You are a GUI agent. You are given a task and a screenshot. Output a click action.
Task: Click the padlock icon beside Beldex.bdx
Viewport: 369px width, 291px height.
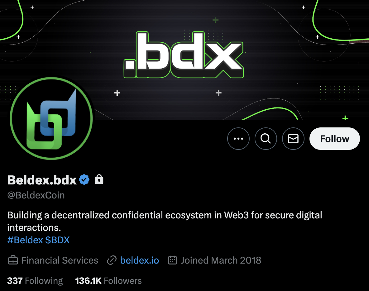click(99, 179)
